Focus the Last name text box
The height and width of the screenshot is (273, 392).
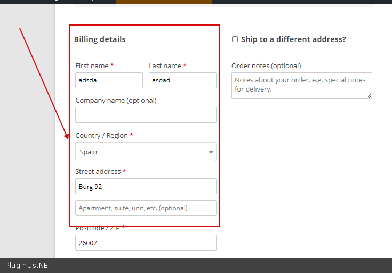click(x=182, y=80)
